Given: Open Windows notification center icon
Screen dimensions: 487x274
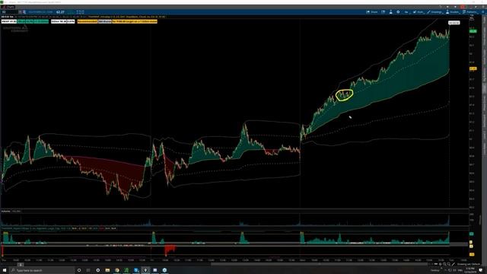Looking at the screenshot, I should [x=481, y=270].
